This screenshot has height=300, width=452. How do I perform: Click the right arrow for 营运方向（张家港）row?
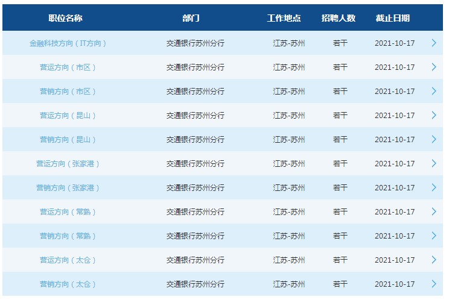(x=433, y=164)
